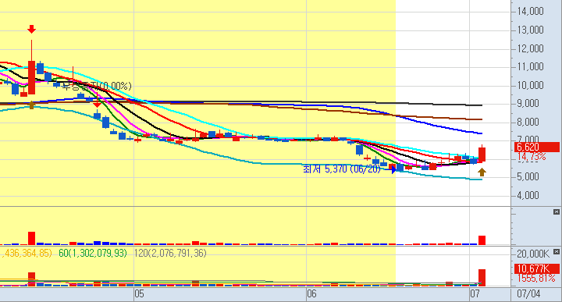Close the 20,000K volume indicator panel
Image resolution: width=562 pixels, height=302 pixels.
pyautogui.click(x=557, y=252)
